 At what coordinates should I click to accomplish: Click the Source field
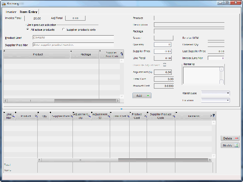164,38
